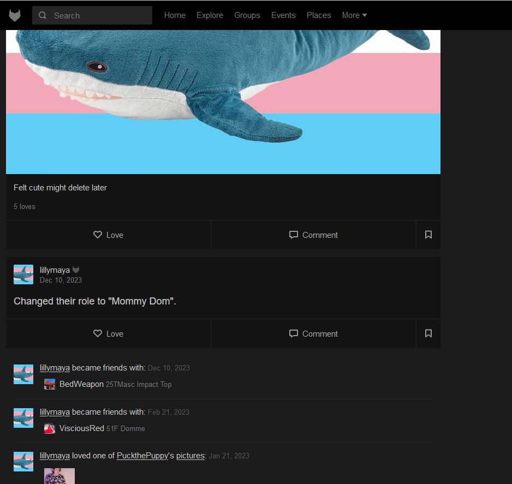
Task: Open PuckthePuppy's loved picture thumbnail
Action: pyautogui.click(x=59, y=476)
